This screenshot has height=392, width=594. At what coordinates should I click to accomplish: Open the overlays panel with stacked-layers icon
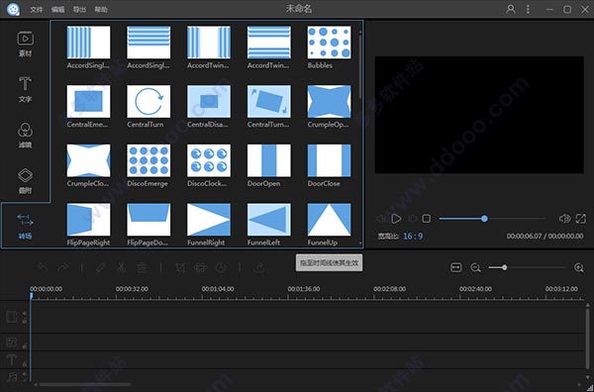(25, 181)
